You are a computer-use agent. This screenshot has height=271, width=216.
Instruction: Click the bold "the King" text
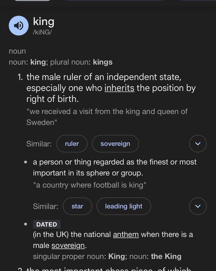(166, 256)
